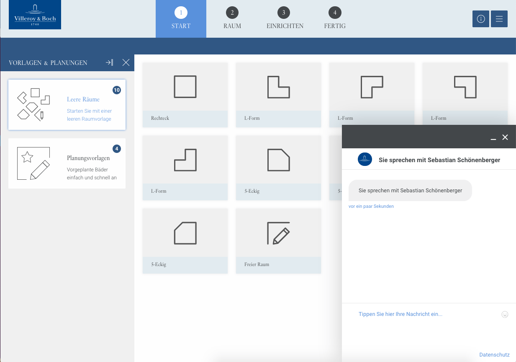Screen dimensions: 516x362
Task: Click the "Starten Sie mit einer leeren Raumvorlage" text
Action: coord(90,115)
